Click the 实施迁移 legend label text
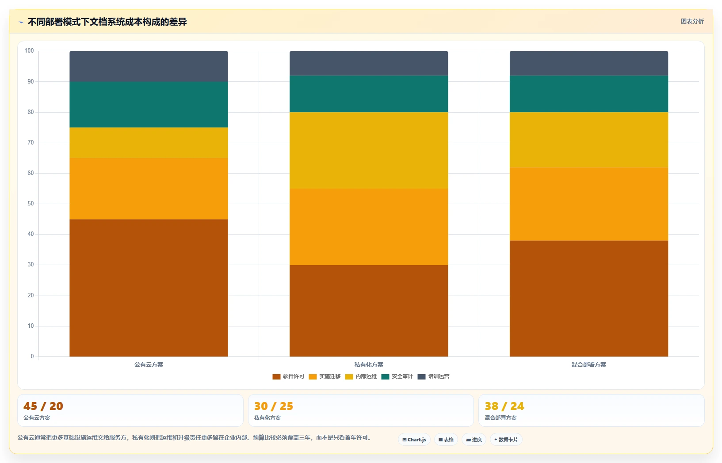This screenshot has height=463, width=722. 330,376
